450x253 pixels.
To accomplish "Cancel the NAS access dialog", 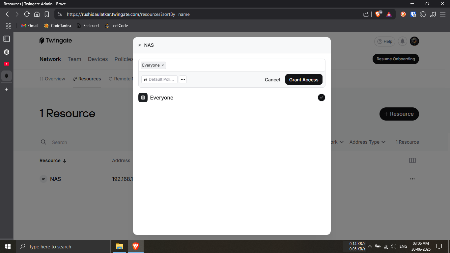I will [272, 80].
